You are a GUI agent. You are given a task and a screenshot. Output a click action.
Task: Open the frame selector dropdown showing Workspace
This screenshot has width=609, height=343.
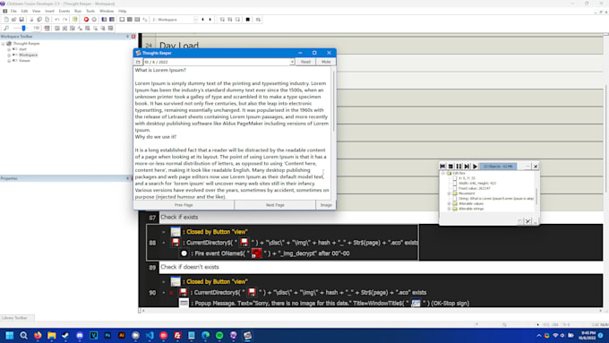pos(195,20)
